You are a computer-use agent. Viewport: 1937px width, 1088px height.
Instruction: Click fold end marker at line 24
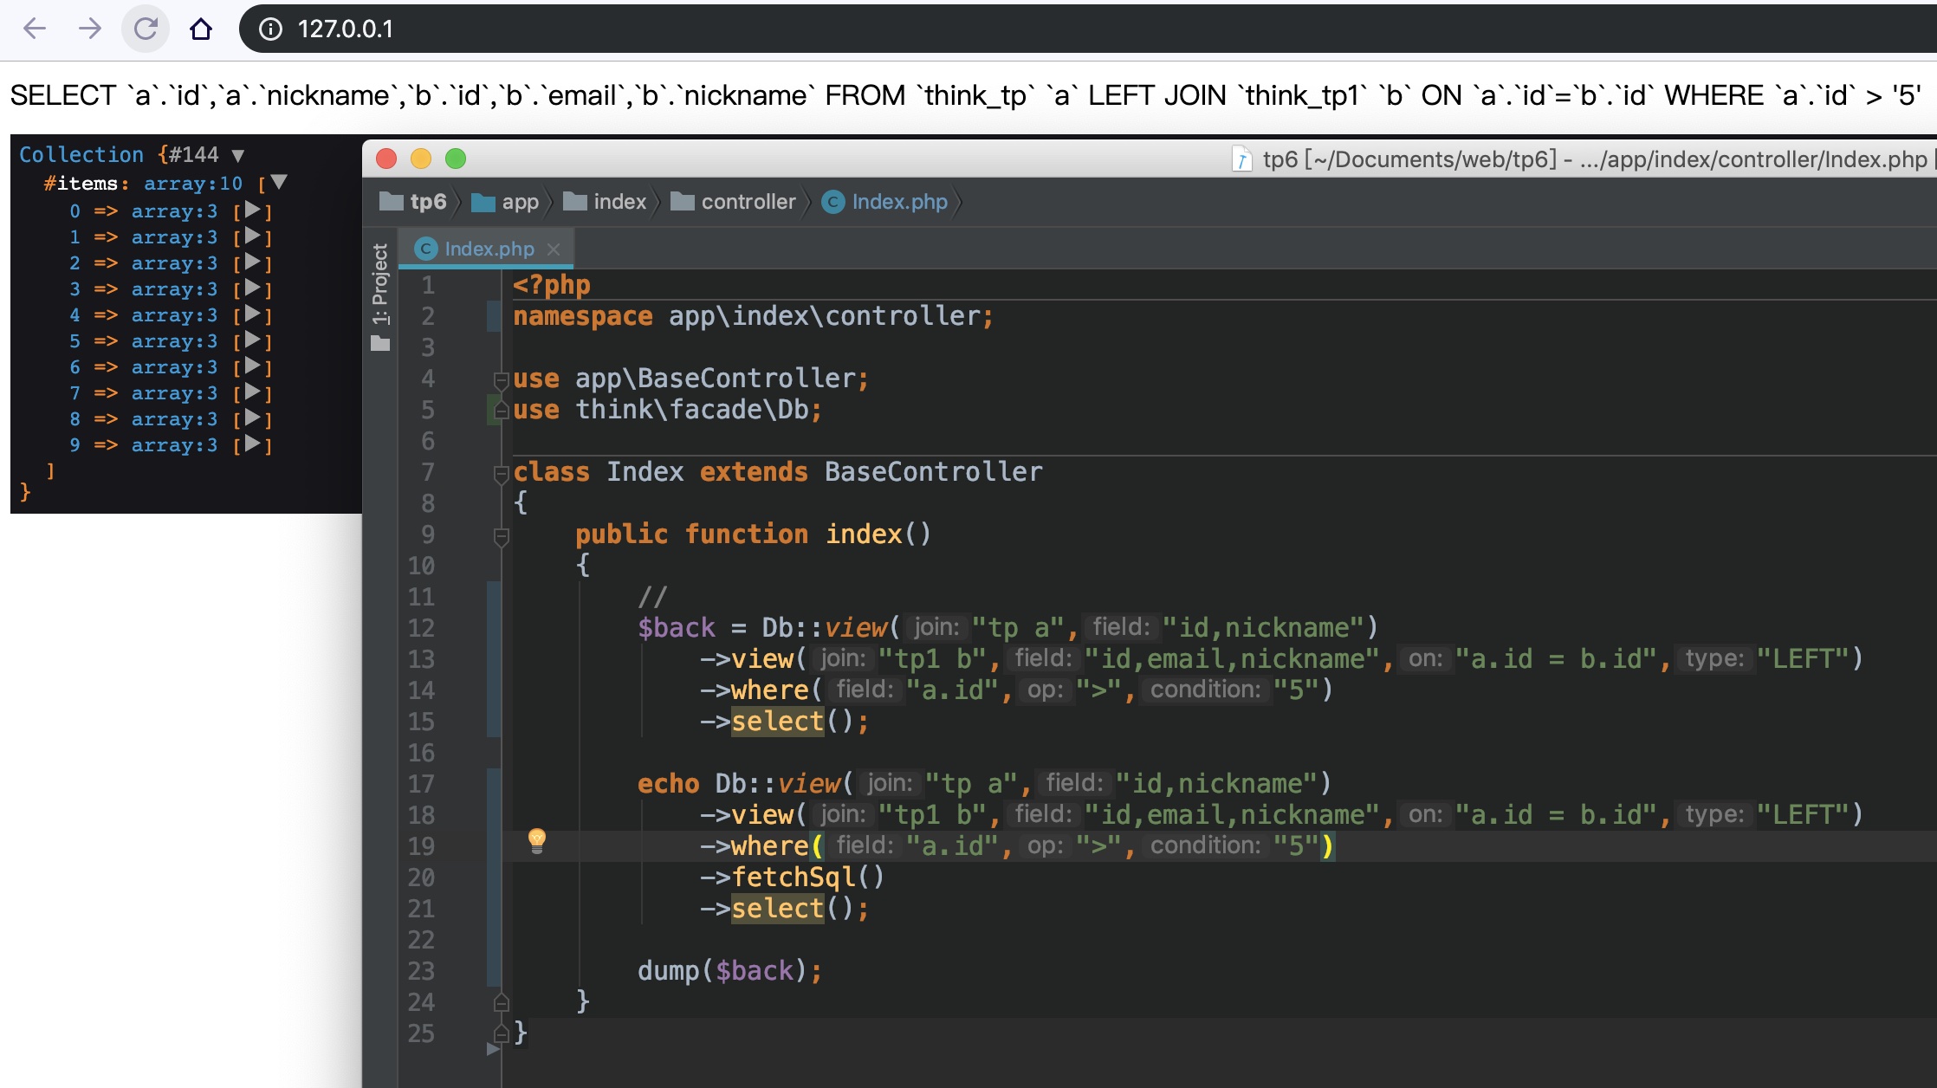501,1003
